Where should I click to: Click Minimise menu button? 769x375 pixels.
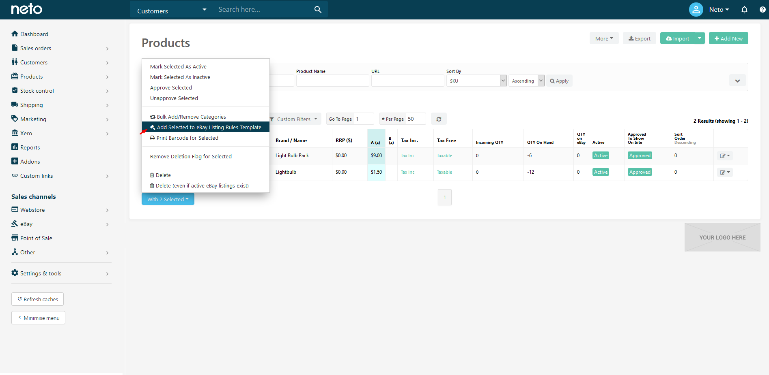click(38, 318)
